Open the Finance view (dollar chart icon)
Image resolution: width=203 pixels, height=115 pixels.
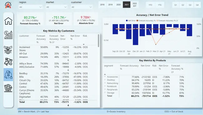[8, 35]
